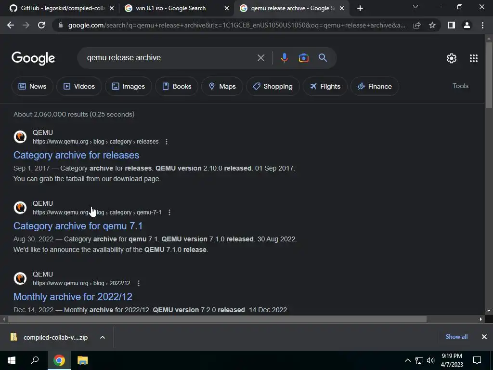
Task: Open Google quick settings gear
Action: [452, 58]
